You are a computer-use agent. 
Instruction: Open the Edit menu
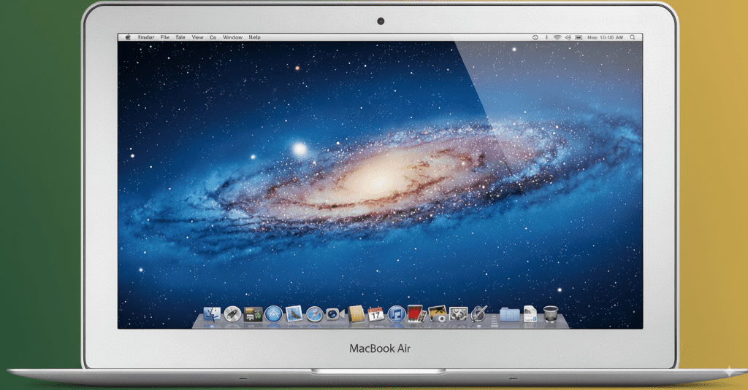180,37
